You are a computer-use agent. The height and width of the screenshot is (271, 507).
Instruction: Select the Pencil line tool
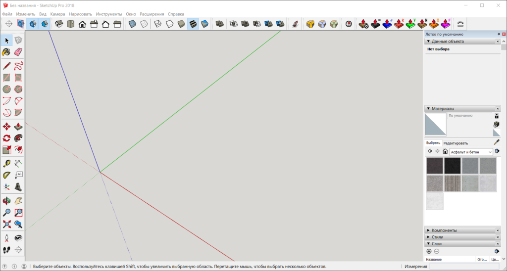[x=7, y=65]
